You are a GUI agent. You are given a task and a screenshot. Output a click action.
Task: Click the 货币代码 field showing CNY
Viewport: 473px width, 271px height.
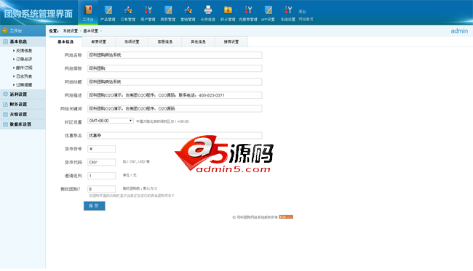101,162
